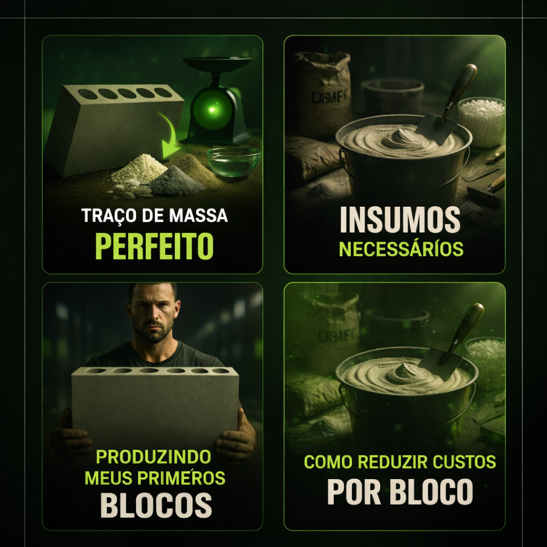Open the Produzindo Meus Primeiros Blocos card
This screenshot has height=547, width=547.
(x=152, y=407)
